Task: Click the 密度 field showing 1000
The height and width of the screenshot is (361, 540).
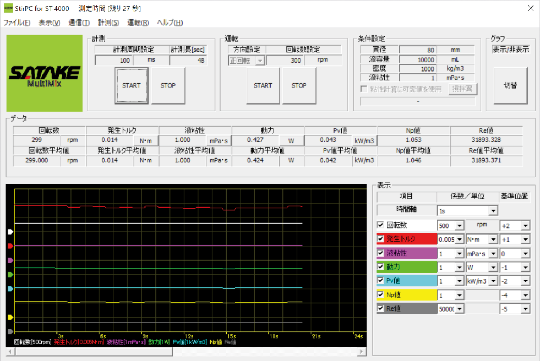Action: pos(417,68)
